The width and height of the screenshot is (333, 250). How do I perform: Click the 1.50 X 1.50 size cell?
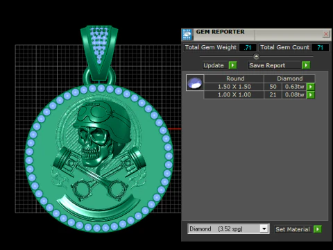click(x=234, y=87)
